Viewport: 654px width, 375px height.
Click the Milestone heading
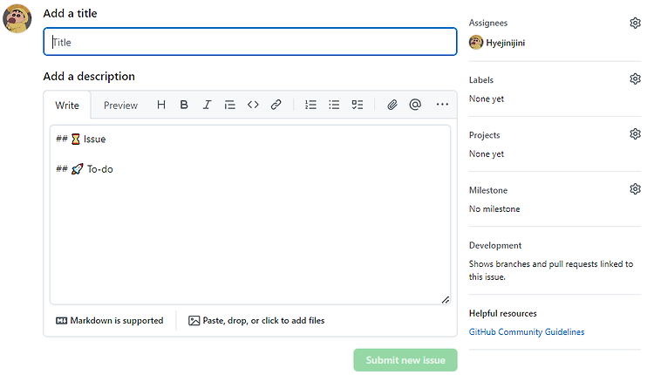(488, 190)
